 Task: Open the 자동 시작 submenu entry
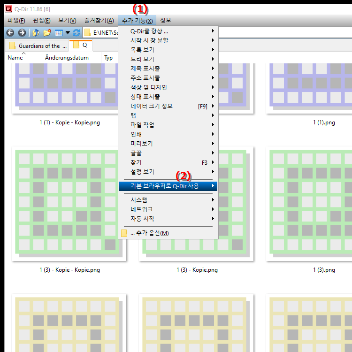[x=168, y=219]
